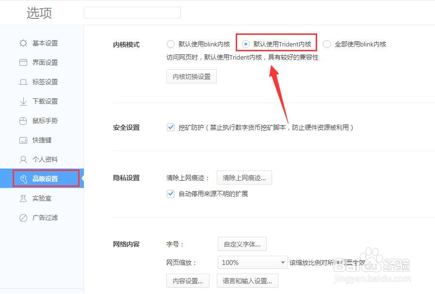This screenshot has height=294, width=435.
Task: Open 基本设置 via its gear icon
Action: coord(23,43)
